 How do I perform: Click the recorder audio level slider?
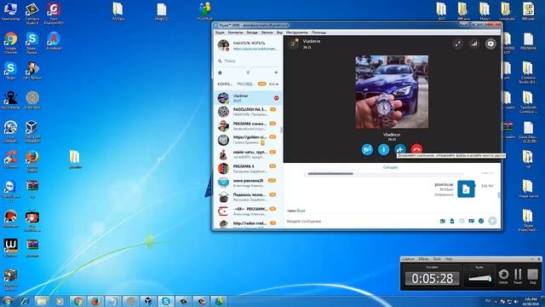coord(479,278)
